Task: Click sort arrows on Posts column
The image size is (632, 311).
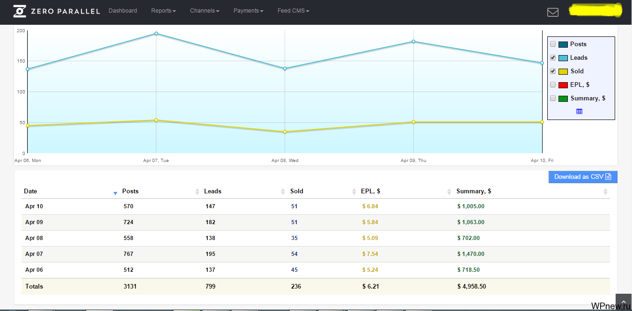Action: coord(197,191)
